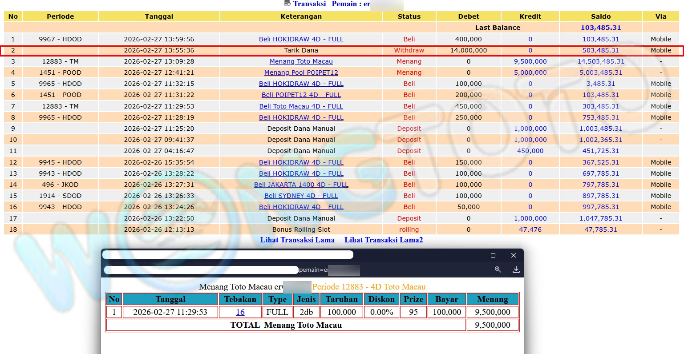The image size is (684, 354).
Task: Open Beli Toto Macau 4D - FULL link
Action: (301, 106)
